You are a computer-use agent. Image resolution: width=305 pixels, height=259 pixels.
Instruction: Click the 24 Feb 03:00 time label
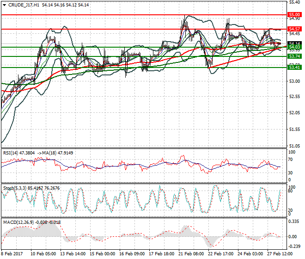click(250, 254)
